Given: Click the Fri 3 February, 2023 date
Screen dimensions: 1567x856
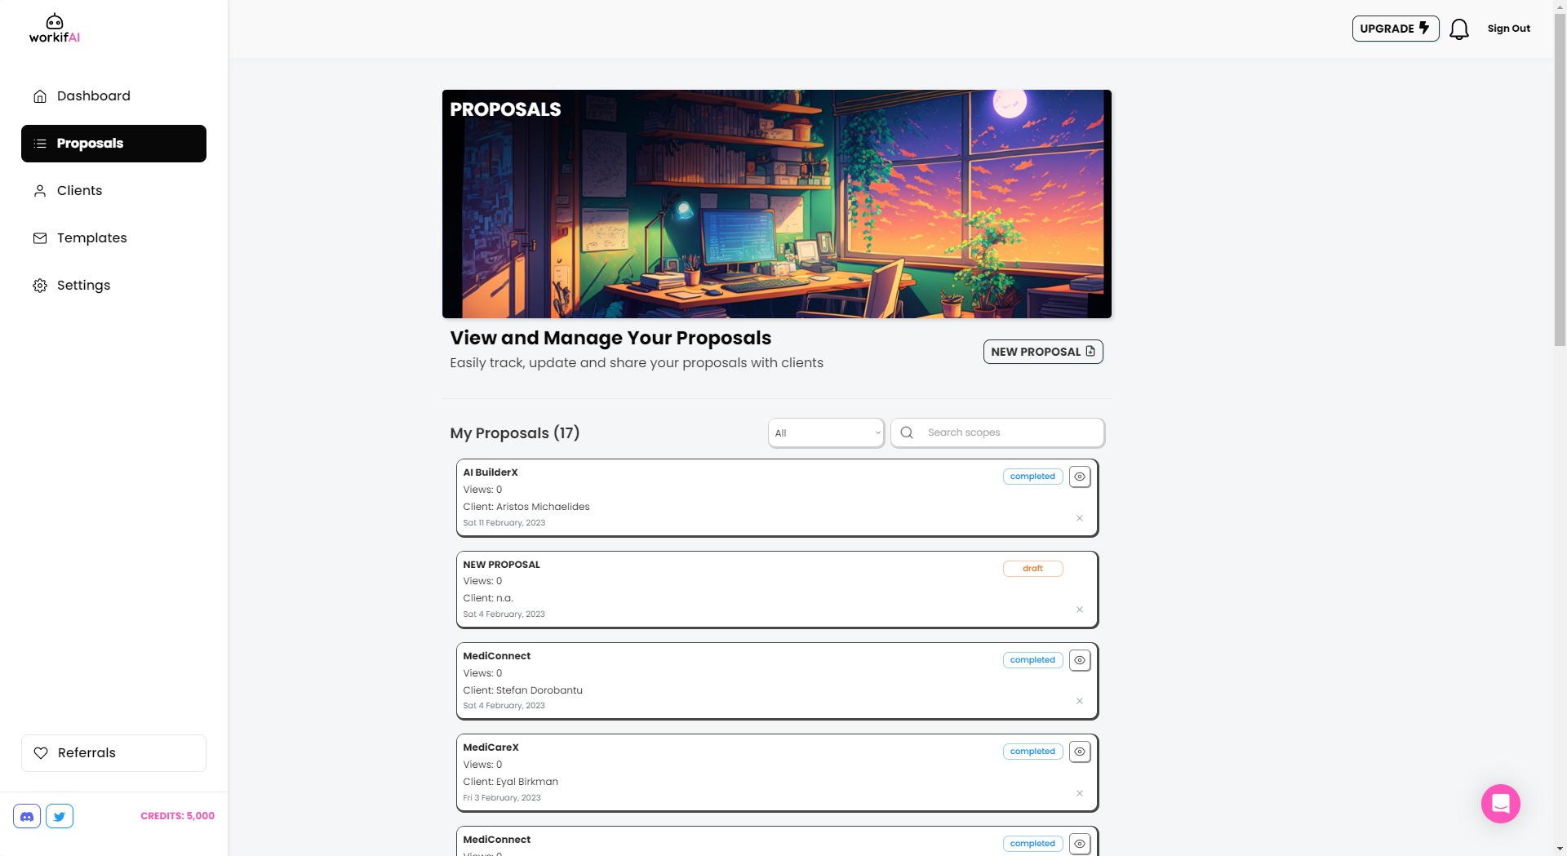Looking at the screenshot, I should tap(502, 798).
